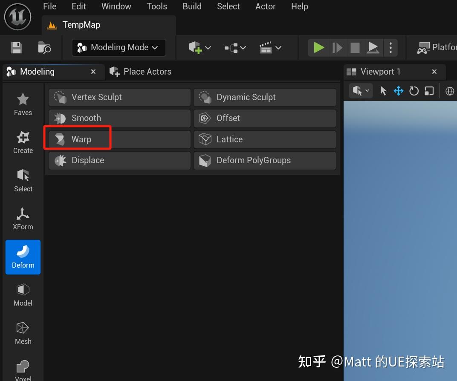The width and height of the screenshot is (457, 381).
Task: Toggle the Scale tool in the viewport toolbar
Action: (x=428, y=90)
